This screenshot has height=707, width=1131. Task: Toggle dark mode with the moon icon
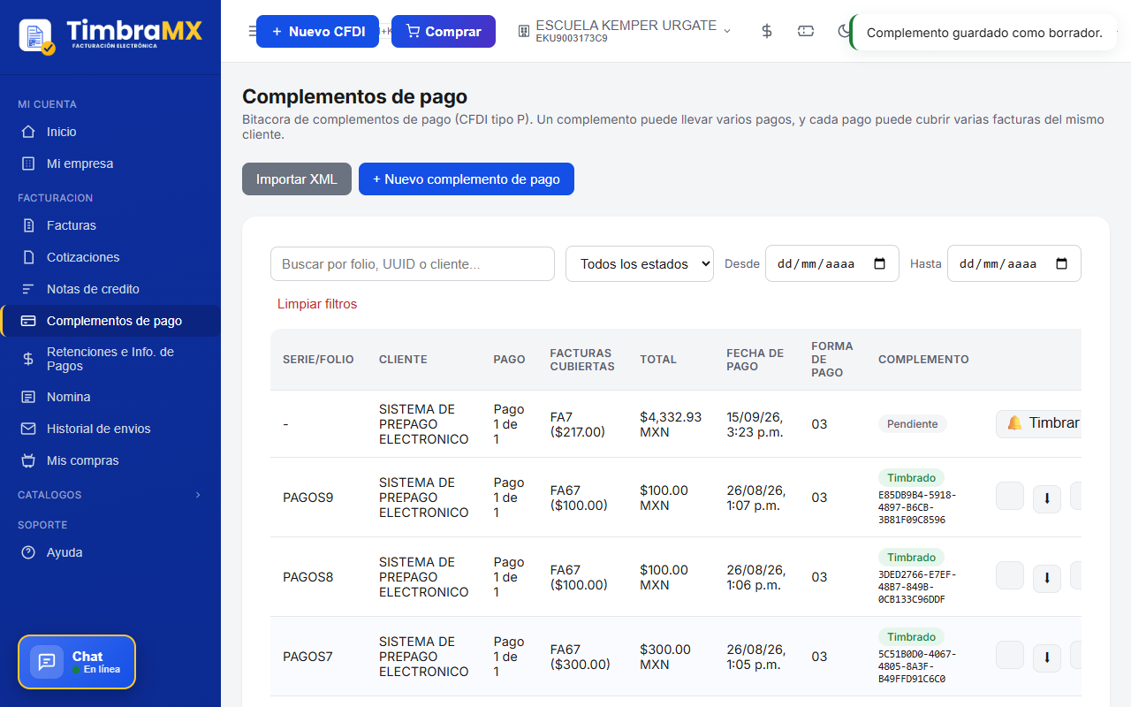844,31
